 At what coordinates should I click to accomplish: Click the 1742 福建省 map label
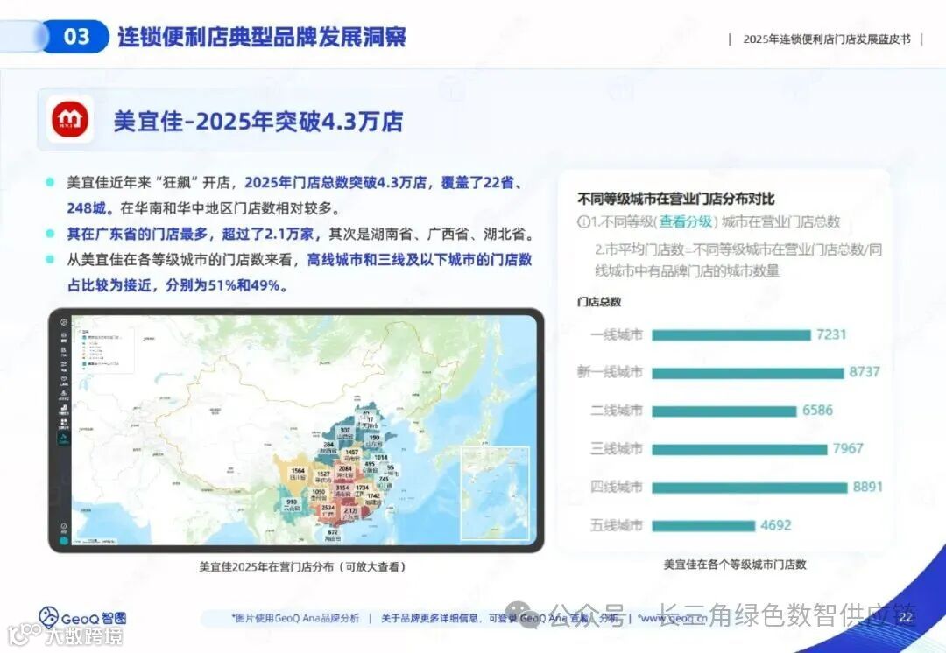(373, 499)
